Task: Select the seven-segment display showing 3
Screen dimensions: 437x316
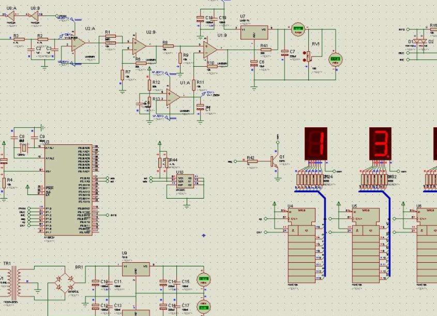Action: tap(380, 144)
